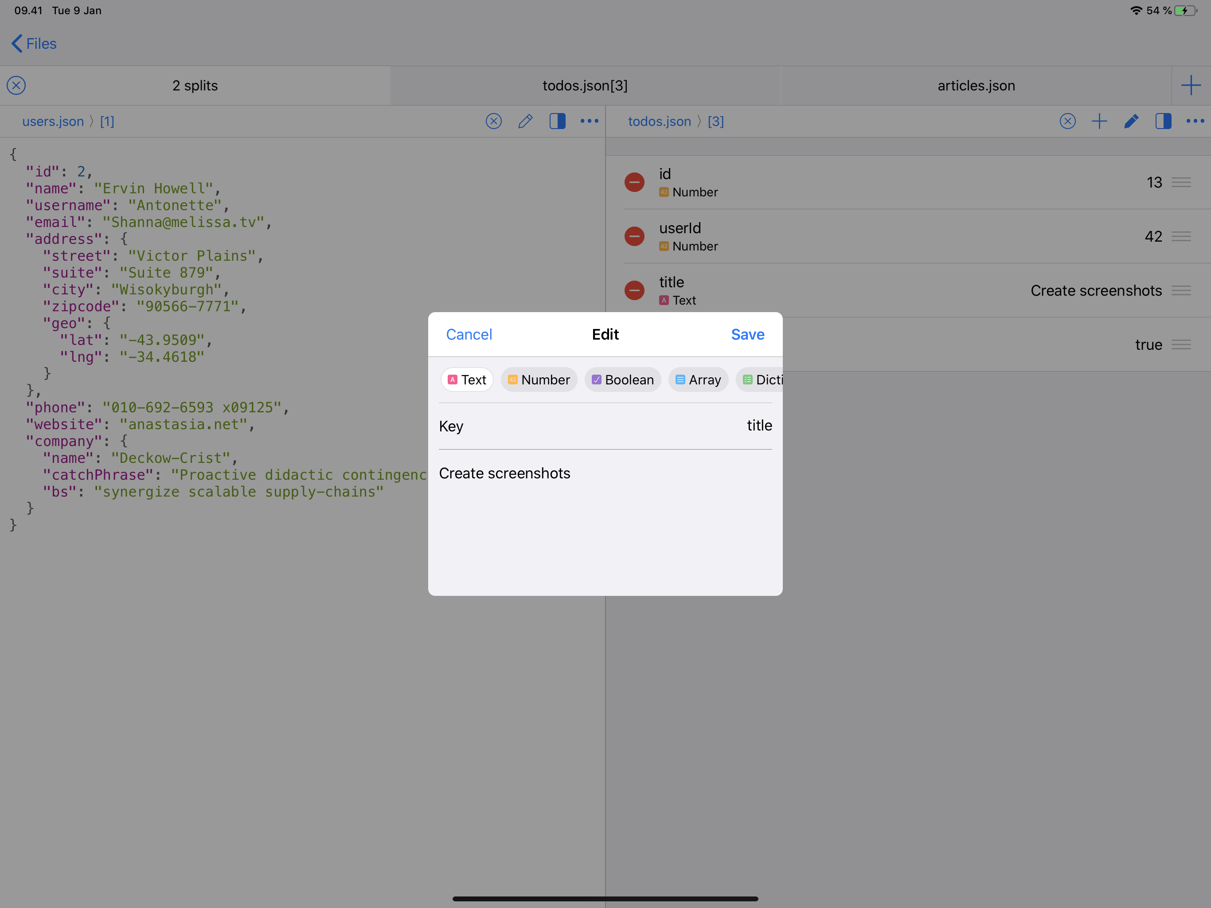Select the Boolean type chip
The height and width of the screenshot is (908, 1211).
click(622, 380)
